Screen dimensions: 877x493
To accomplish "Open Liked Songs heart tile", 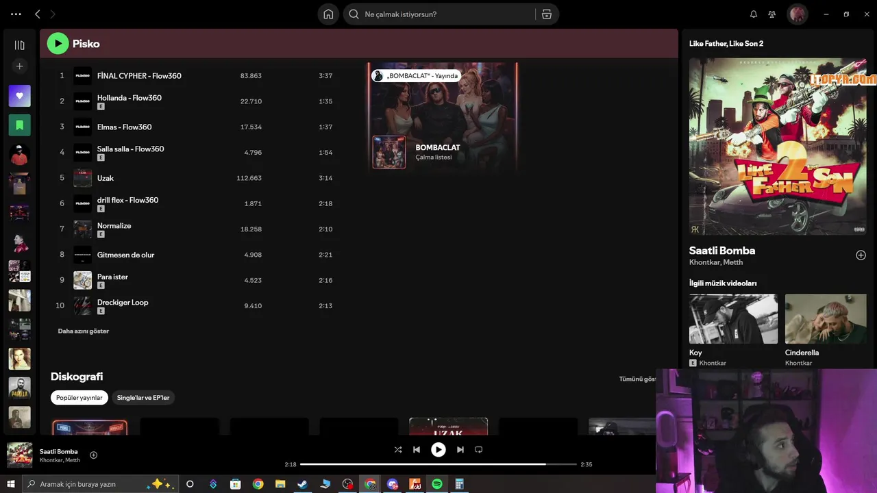I will coord(19,96).
